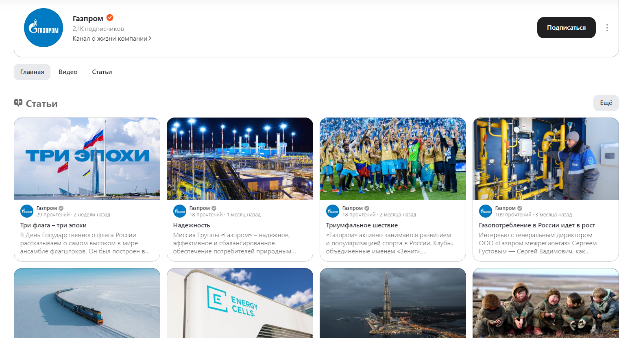The height and width of the screenshot is (338, 619).
Task: Switch to the Видео tab
Action: [x=68, y=72]
